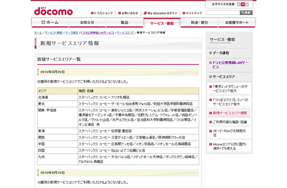Viewport: 287px width, 188px height.
Task: Click arrow icon beside サイトマップ
Action: [184, 13]
